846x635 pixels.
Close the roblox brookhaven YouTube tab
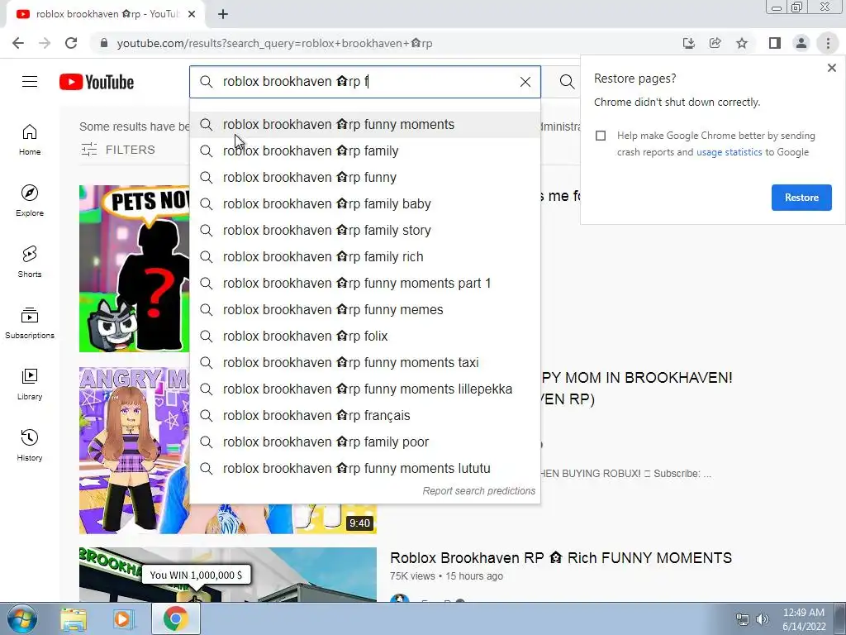click(x=192, y=14)
